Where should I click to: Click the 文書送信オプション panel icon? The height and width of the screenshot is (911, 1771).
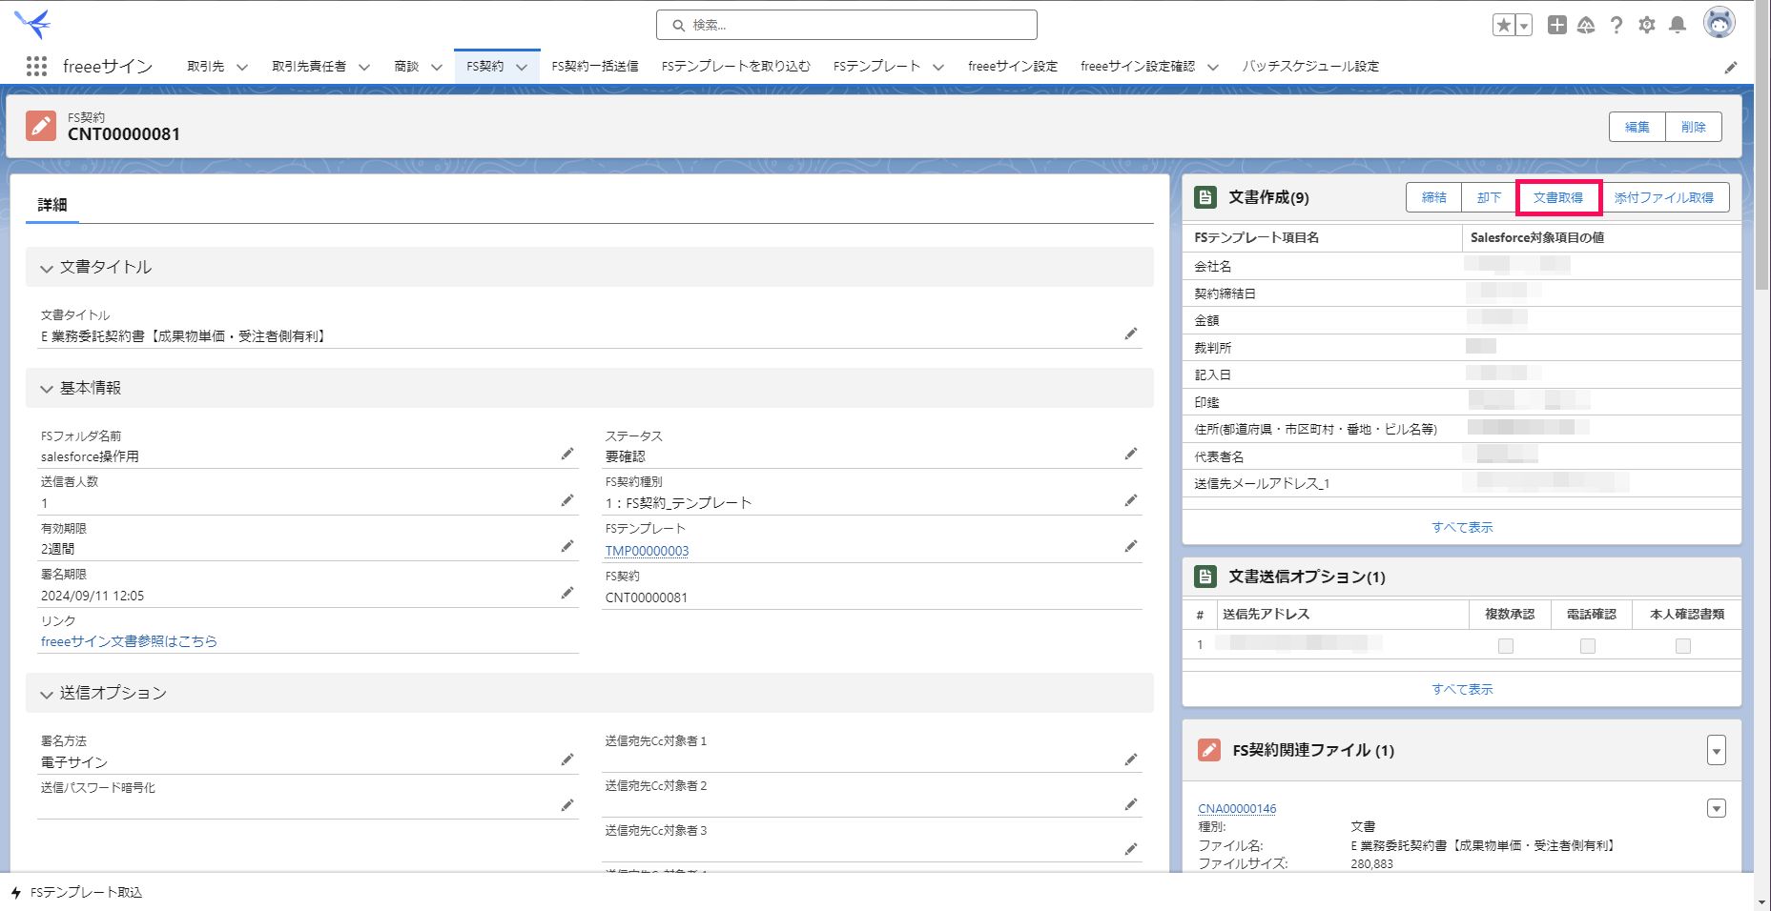click(1205, 577)
